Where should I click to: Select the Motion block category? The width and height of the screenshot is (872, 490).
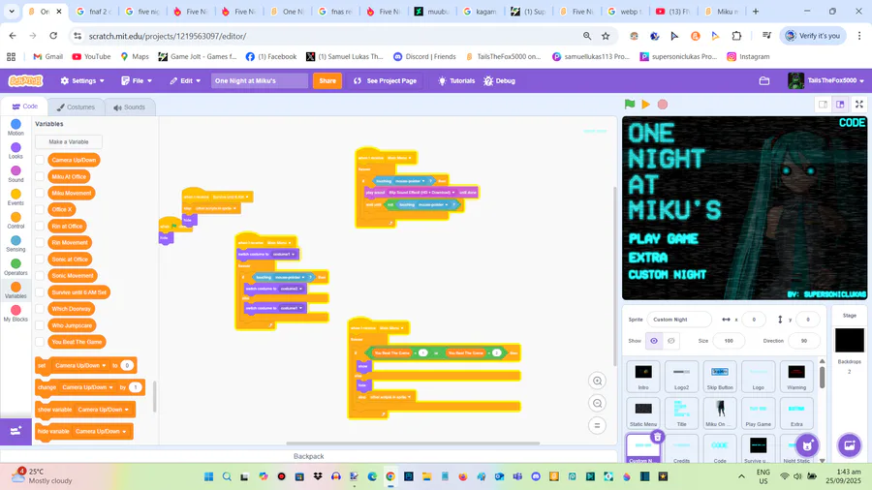(x=16, y=127)
